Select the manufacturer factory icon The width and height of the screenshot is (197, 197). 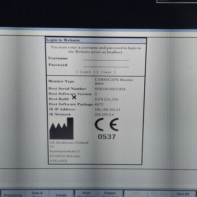tap(61, 128)
